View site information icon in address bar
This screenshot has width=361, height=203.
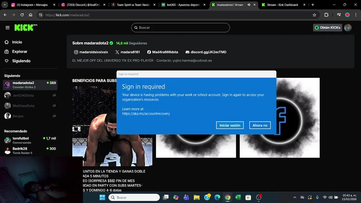tap(41, 15)
